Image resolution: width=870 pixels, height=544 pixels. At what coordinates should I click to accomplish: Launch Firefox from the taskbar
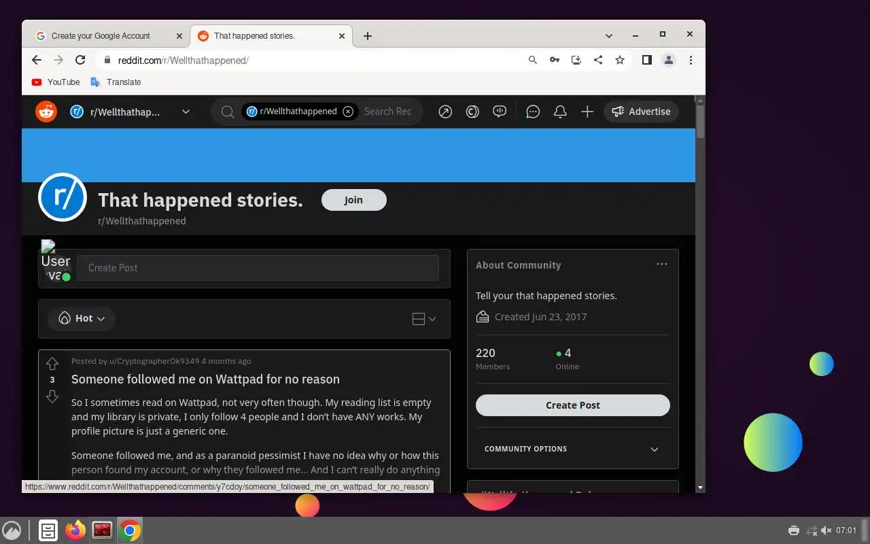(x=75, y=530)
